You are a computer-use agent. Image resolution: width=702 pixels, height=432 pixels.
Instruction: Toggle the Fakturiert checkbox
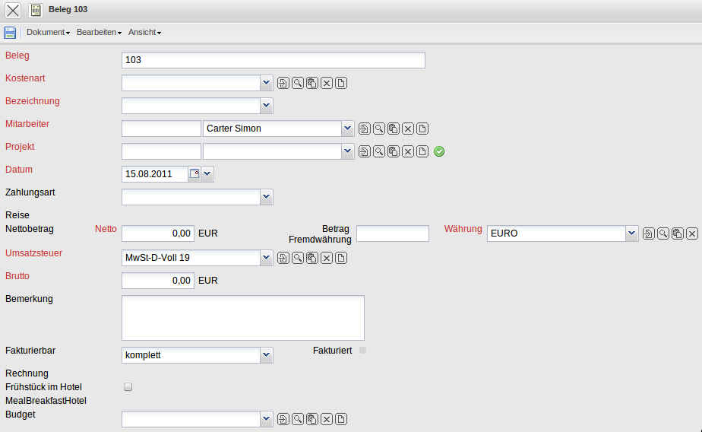[x=362, y=351]
